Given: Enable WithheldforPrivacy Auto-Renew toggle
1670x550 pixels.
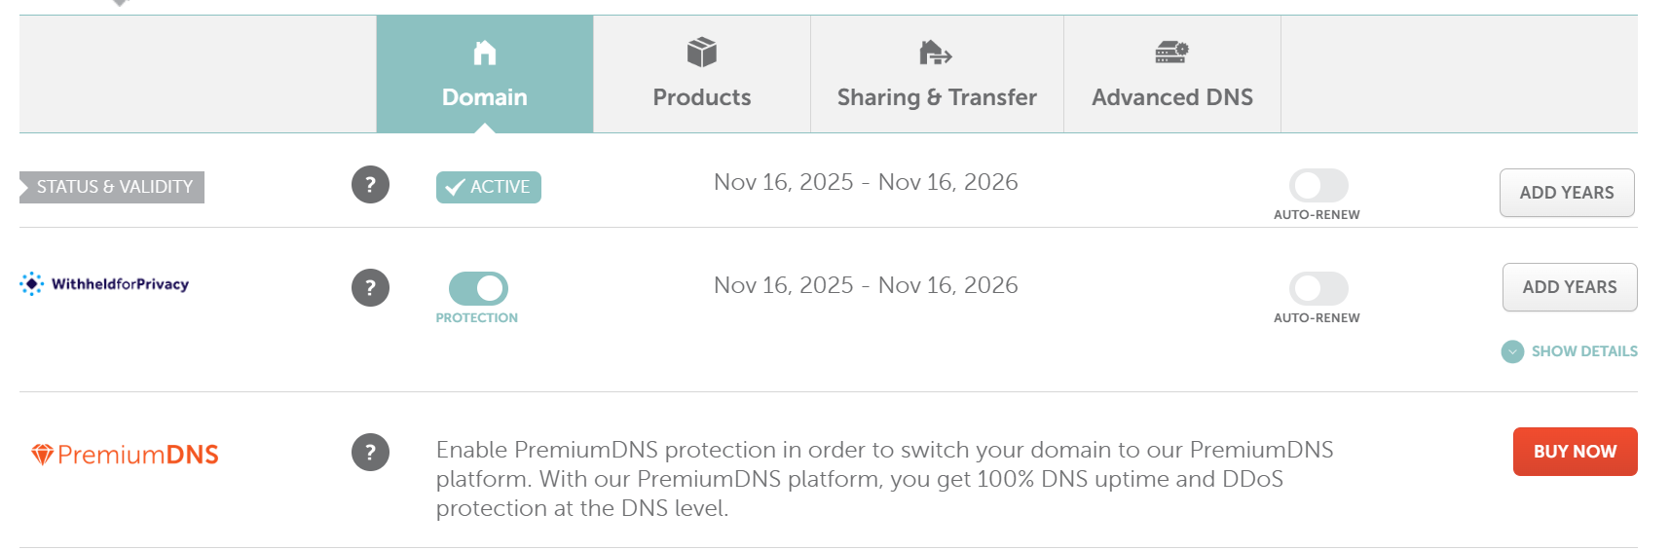Looking at the screenshot, I should [1318, 288].
